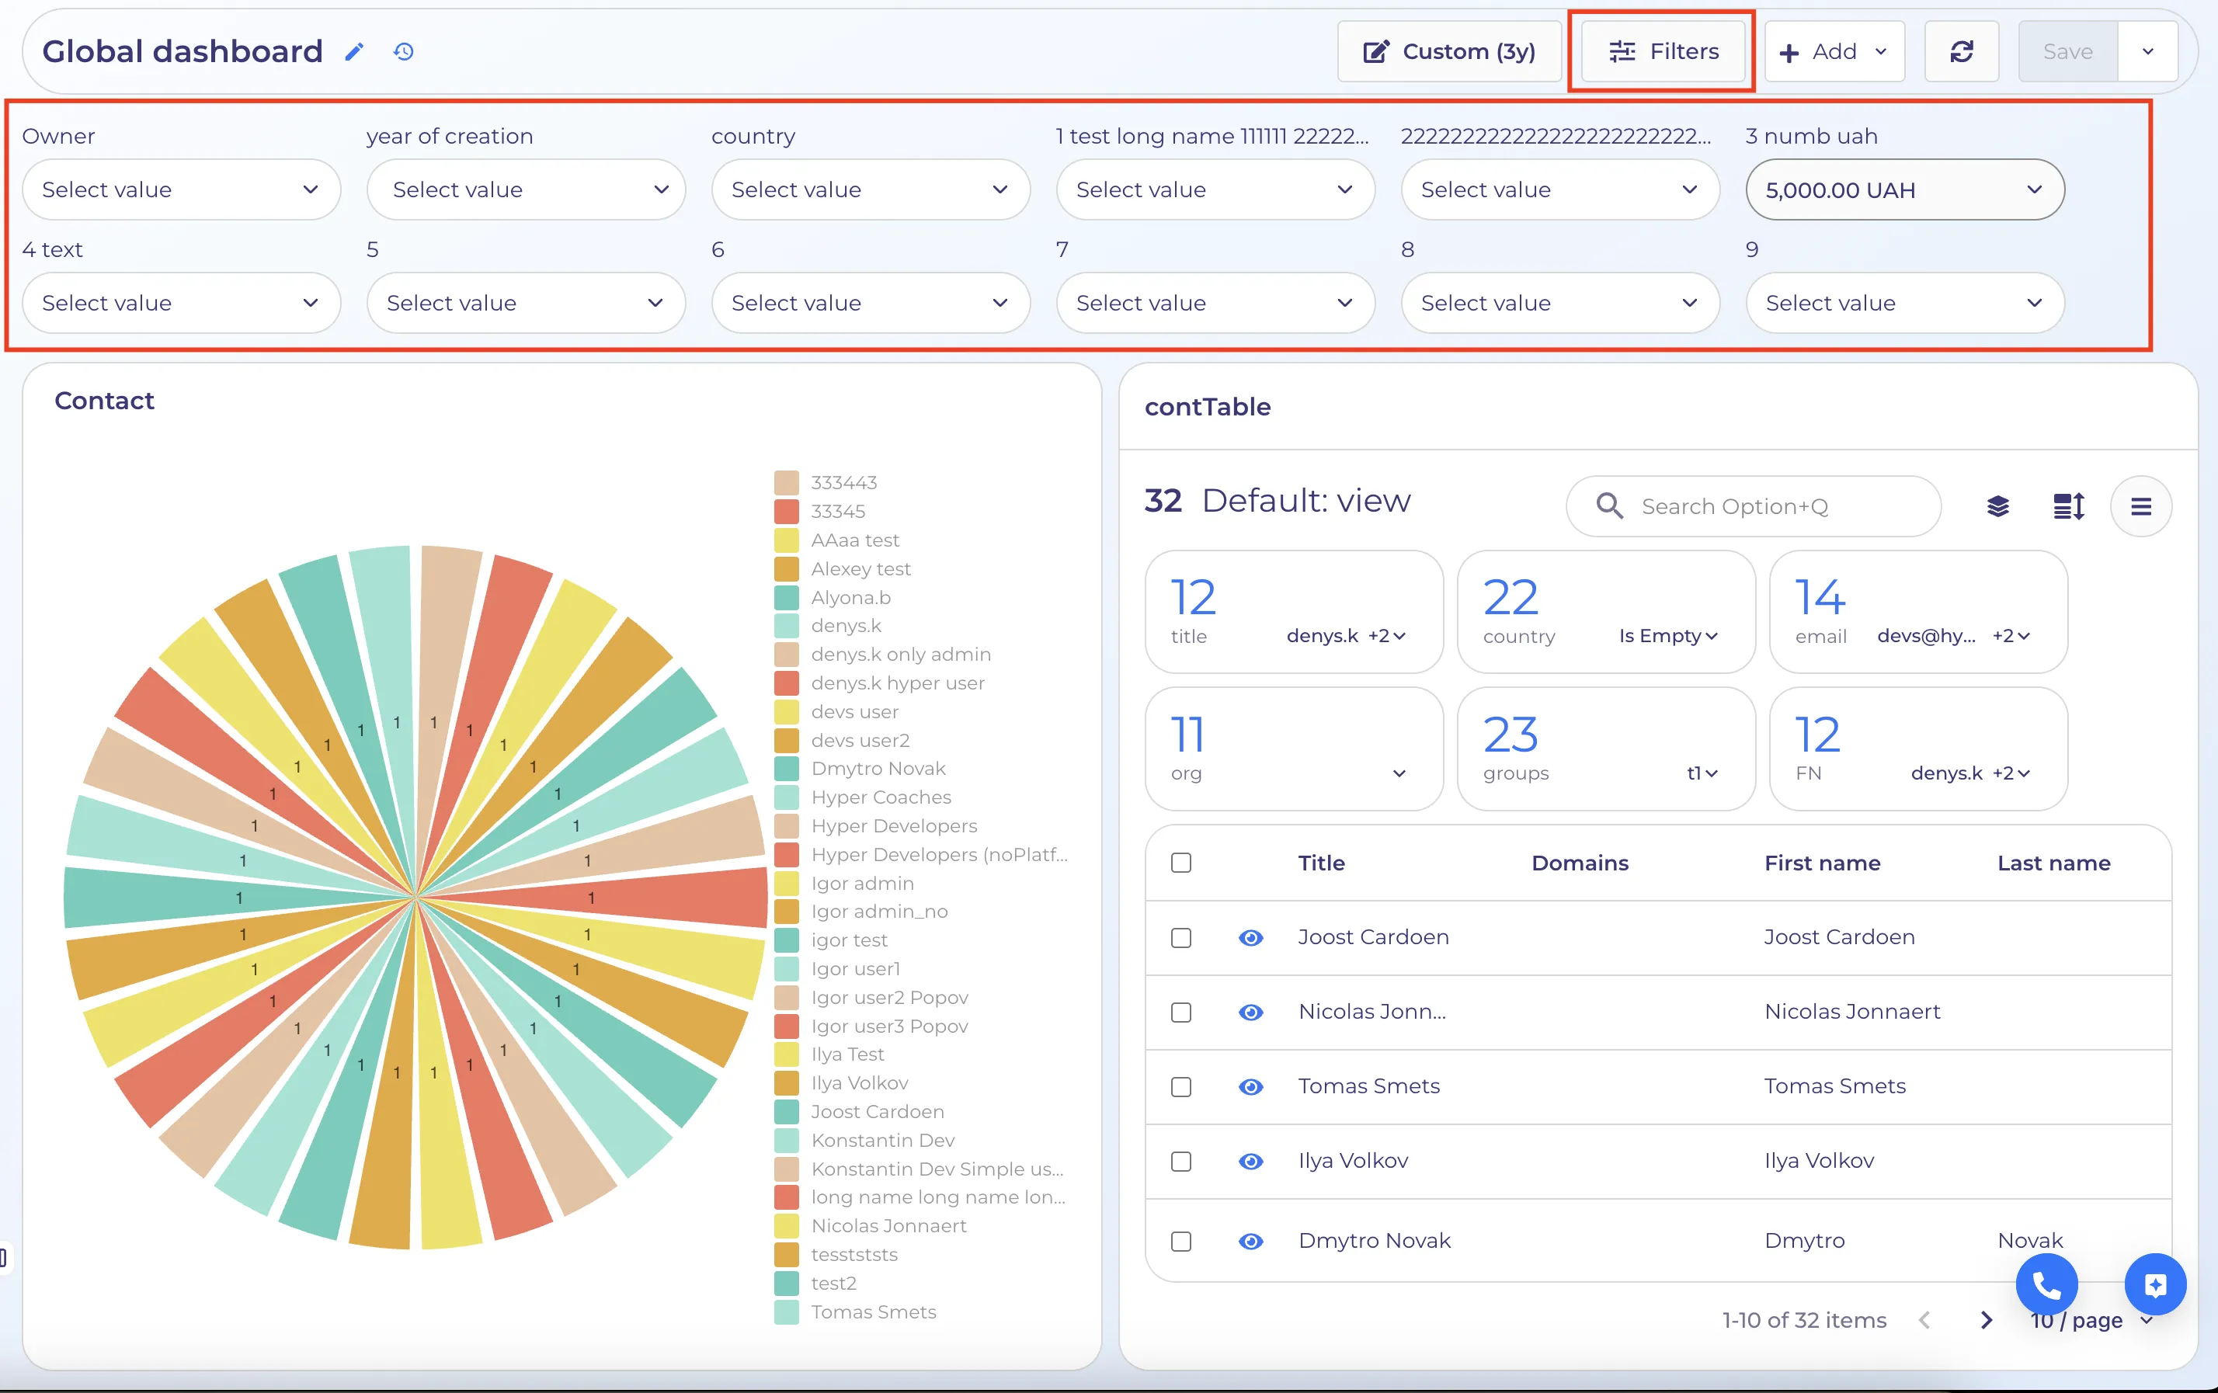Check the Ilya Volkov row checkbox
The width and height of the screenshot is (2218, 1393).
pos(1181,1161)
